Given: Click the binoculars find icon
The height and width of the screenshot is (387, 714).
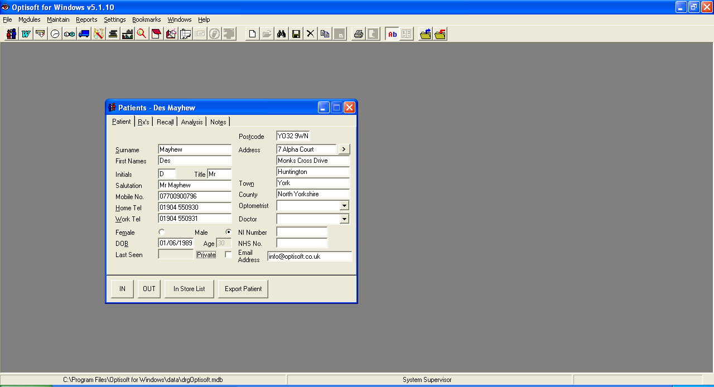Looking at the screenshot, I should coord(282,34).
